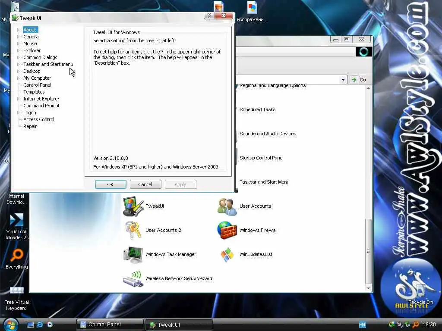Click Show Desktop quick launch icon
The image size is (442, 331).
30,325
